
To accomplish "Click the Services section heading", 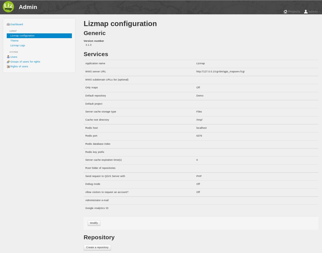I will click(x=96, y=54).
